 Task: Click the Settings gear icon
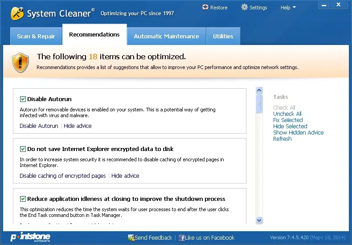click(x=244, y=7)
